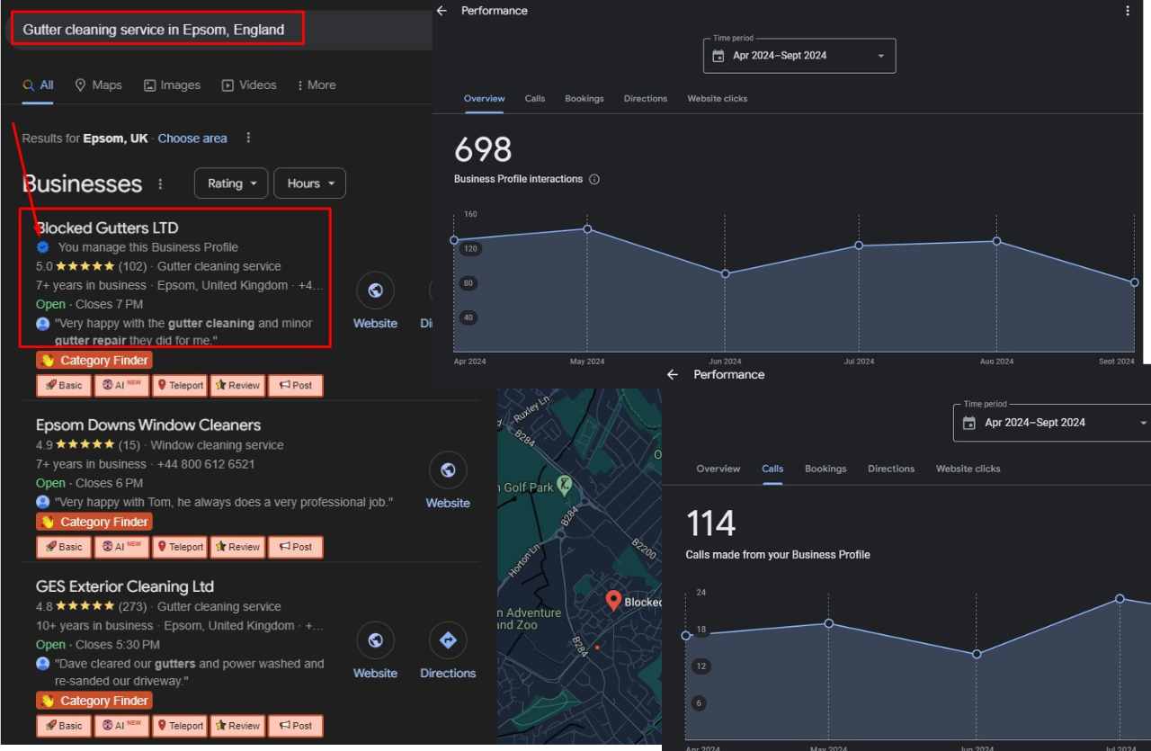The height and width of the screenshot is (751, 1151).
Task: Click Jun 2024 data point on calls chart
Action: click(x=977, y=654)
